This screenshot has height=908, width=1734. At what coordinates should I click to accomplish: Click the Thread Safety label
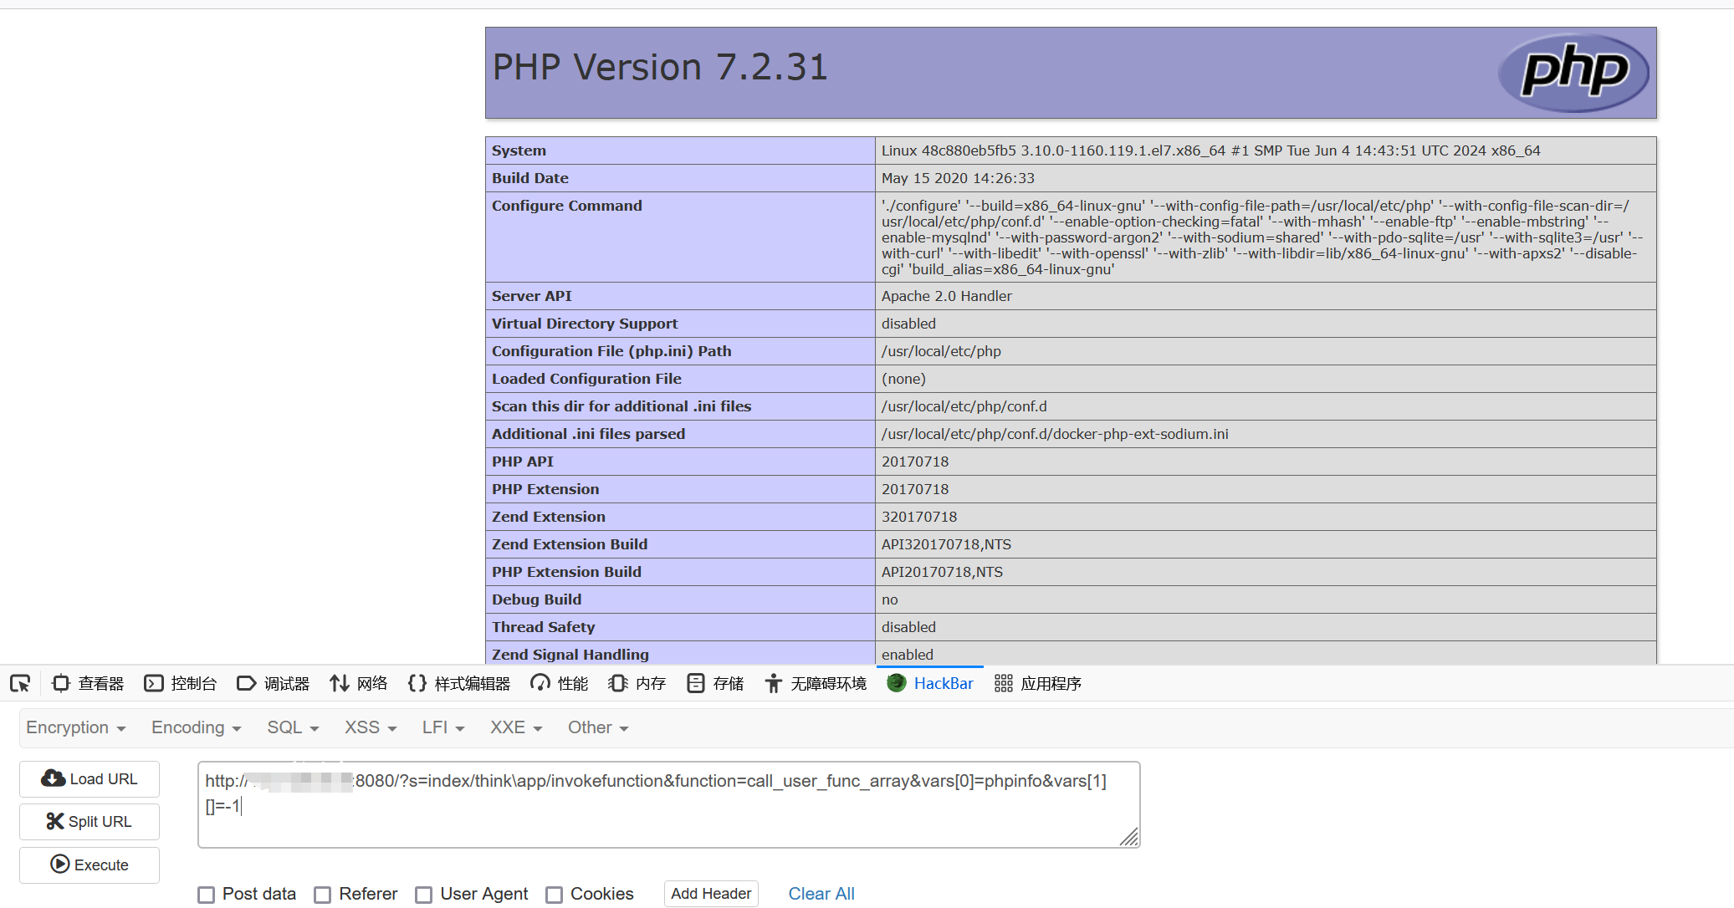(x=544, y=627)
